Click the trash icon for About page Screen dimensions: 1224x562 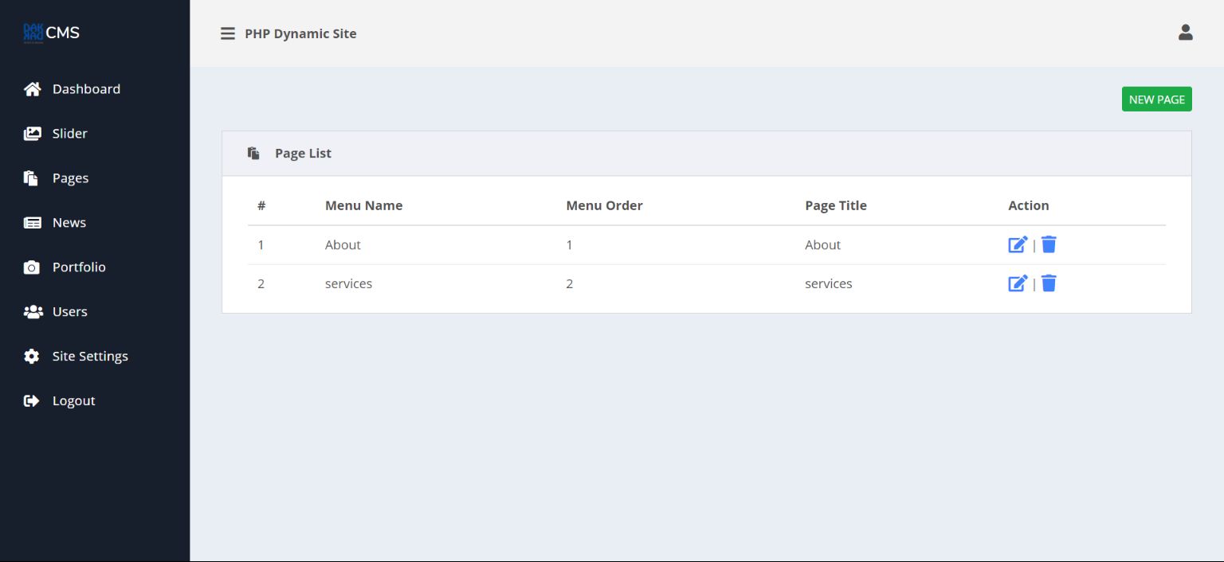(x=1049, y=244)
